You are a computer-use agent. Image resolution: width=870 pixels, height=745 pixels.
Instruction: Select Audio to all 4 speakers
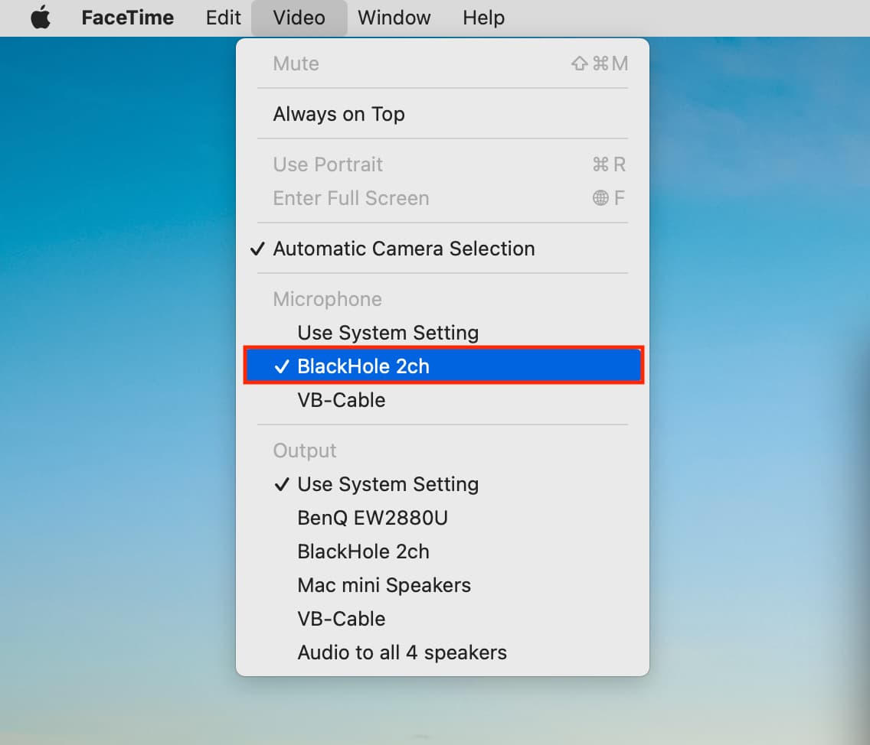coord(442,652)
